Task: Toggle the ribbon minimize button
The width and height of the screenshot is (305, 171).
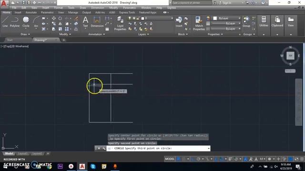Action: point(165,12)
